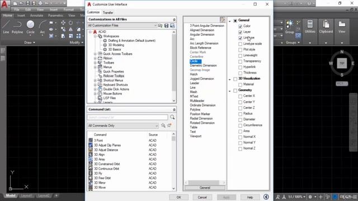The width and height of the screenshot is (358, 201).
Task: Open the Annotate ribbon tab
Action: (36, 16)
